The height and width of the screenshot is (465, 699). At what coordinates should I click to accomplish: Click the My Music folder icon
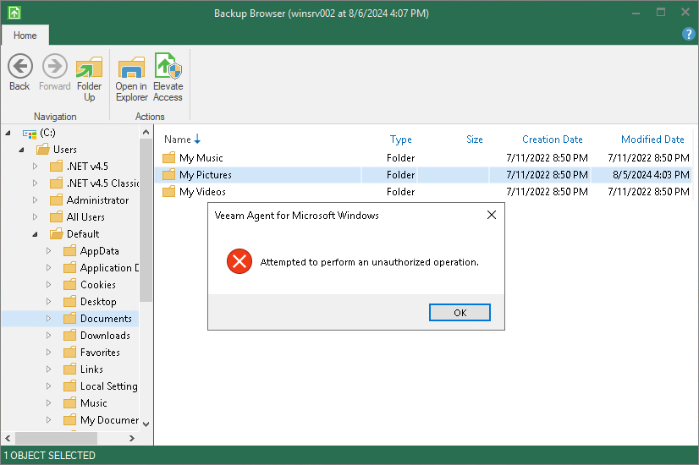168,158
